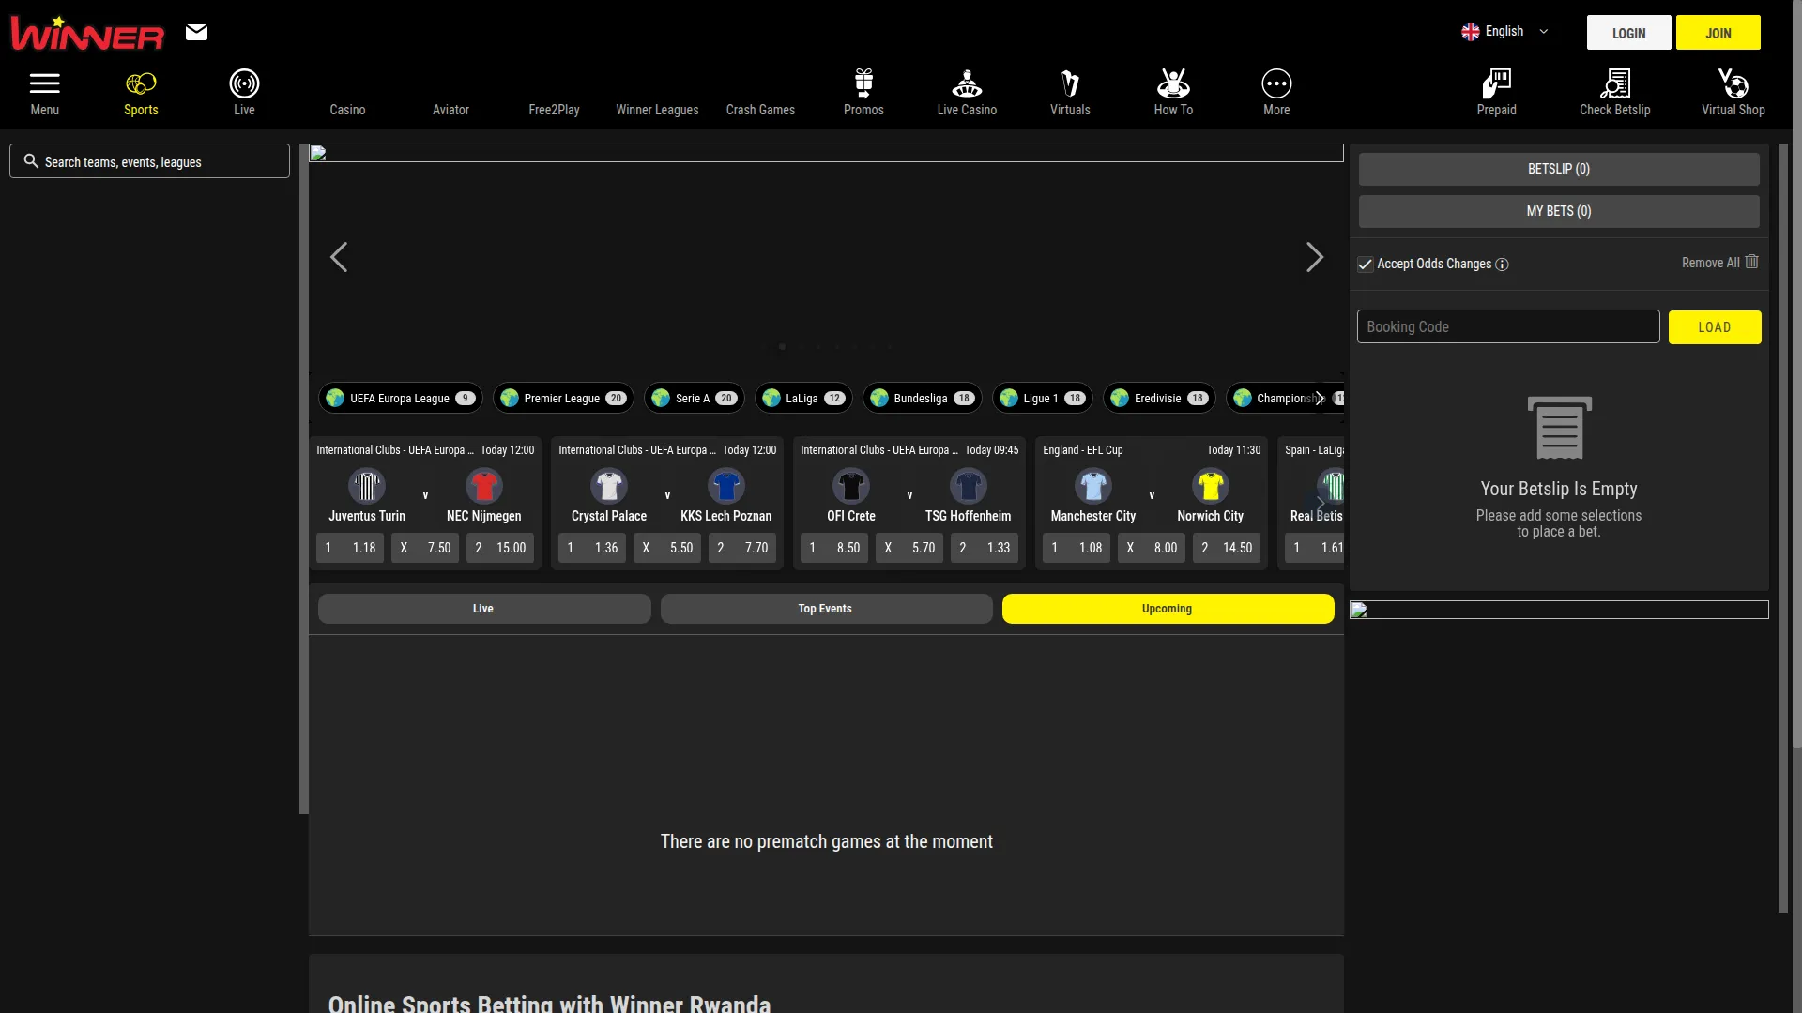Open the BETSLIP (0) tab
The width and height of the screenshot is (1802, 1013).
pos(1559,169)
